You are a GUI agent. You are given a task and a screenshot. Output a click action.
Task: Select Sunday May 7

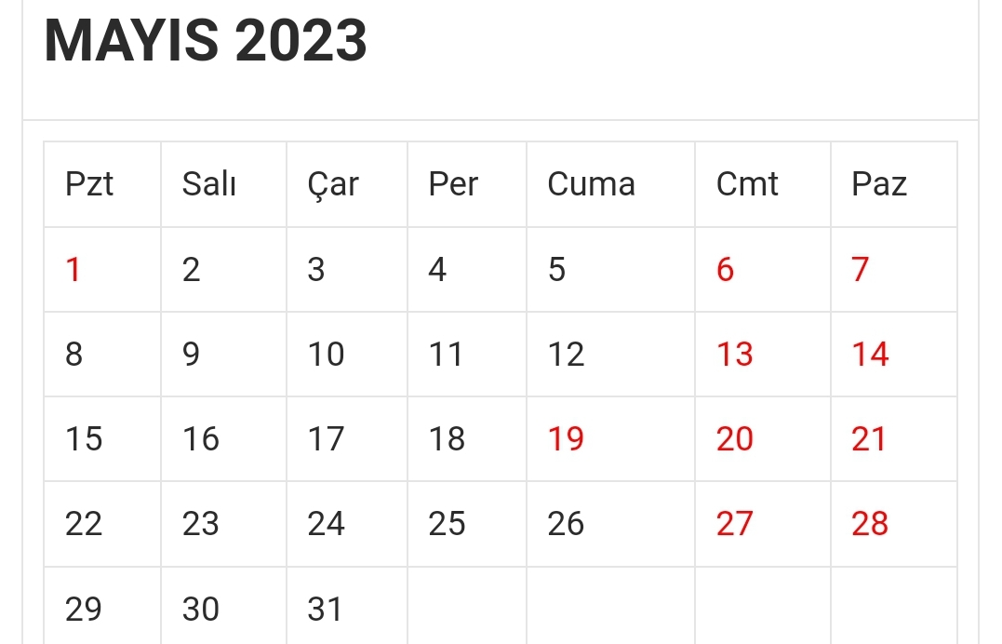click(x=860, y=270)
